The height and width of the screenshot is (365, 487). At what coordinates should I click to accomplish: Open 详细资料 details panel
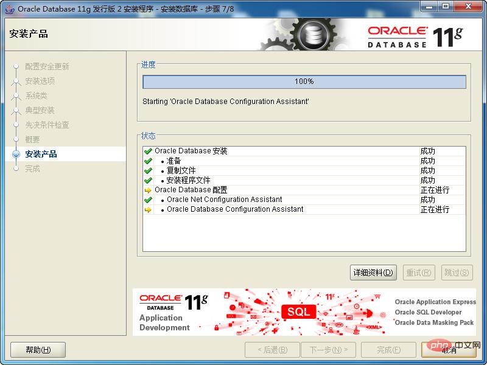pyautogui.click(x=373, y=273)
